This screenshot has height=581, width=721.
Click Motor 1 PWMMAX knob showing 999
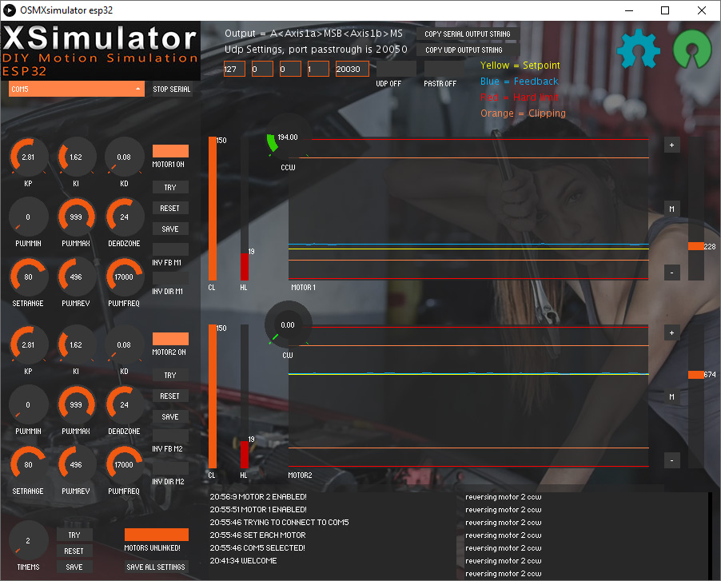(x=76, y=217)
